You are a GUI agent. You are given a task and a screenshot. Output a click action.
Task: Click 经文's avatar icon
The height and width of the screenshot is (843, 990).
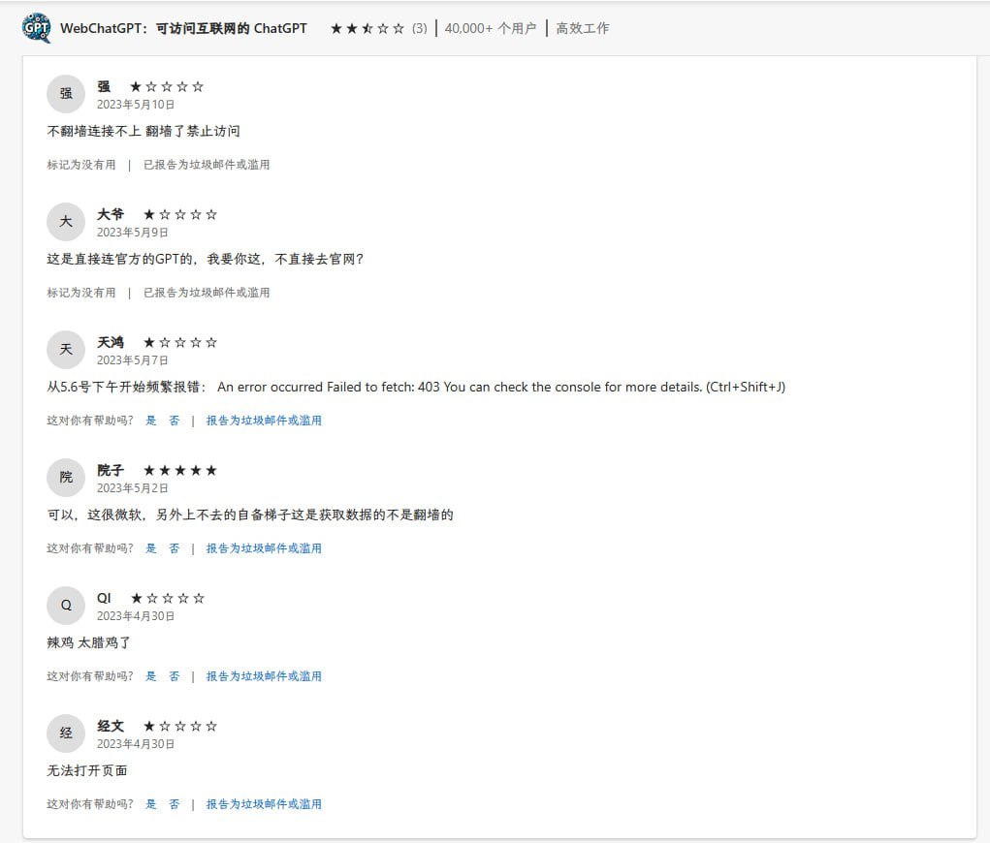66,734
